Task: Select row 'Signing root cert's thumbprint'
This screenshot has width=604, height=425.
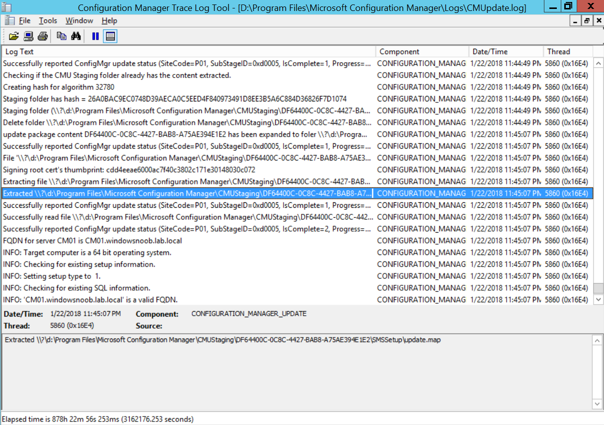Action: pyautogui.click(x=297, y=170)
